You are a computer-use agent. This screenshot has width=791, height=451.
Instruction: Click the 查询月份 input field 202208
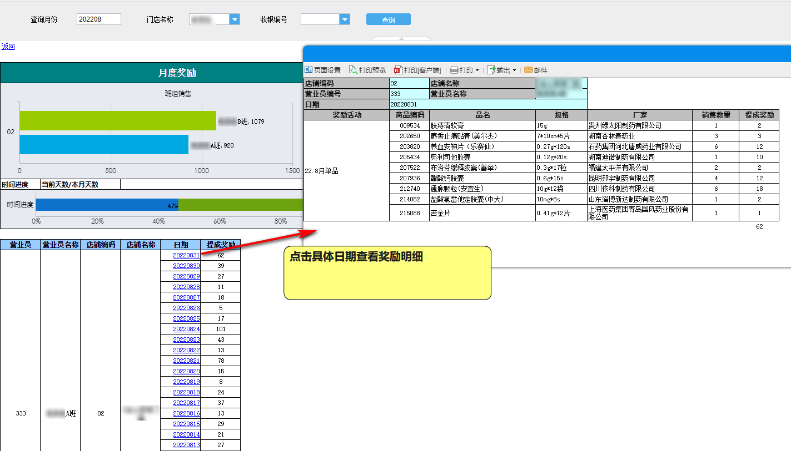(99, 19)
